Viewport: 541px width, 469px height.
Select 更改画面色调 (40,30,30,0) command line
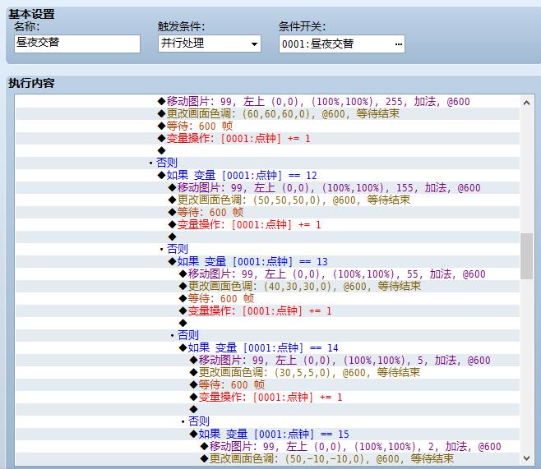(268, 286)
